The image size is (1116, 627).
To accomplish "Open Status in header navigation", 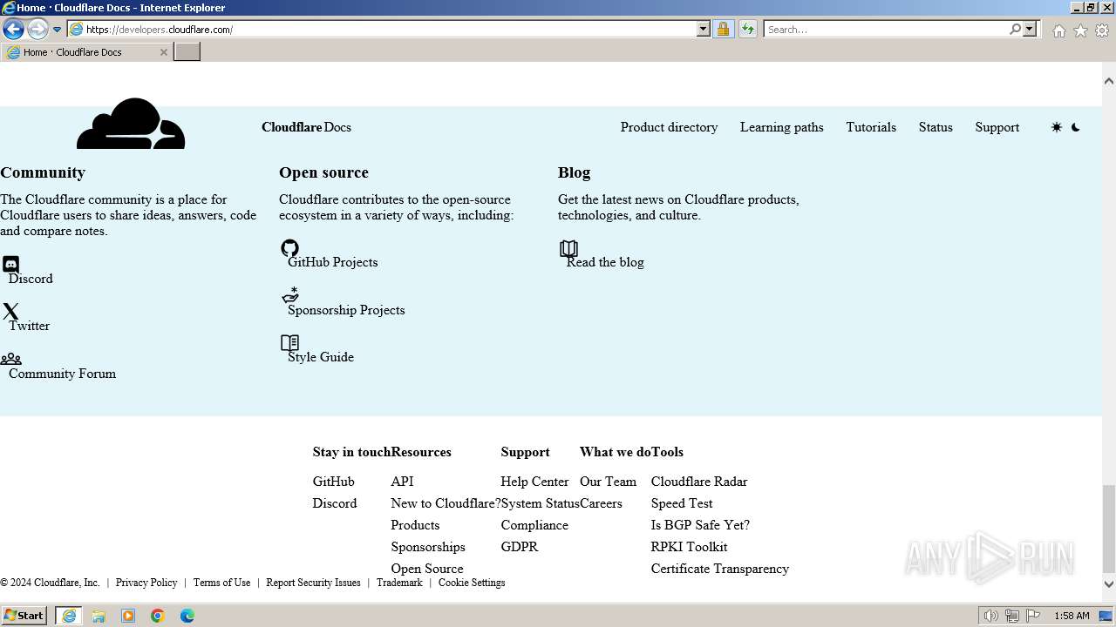I will tap(936, 127).
